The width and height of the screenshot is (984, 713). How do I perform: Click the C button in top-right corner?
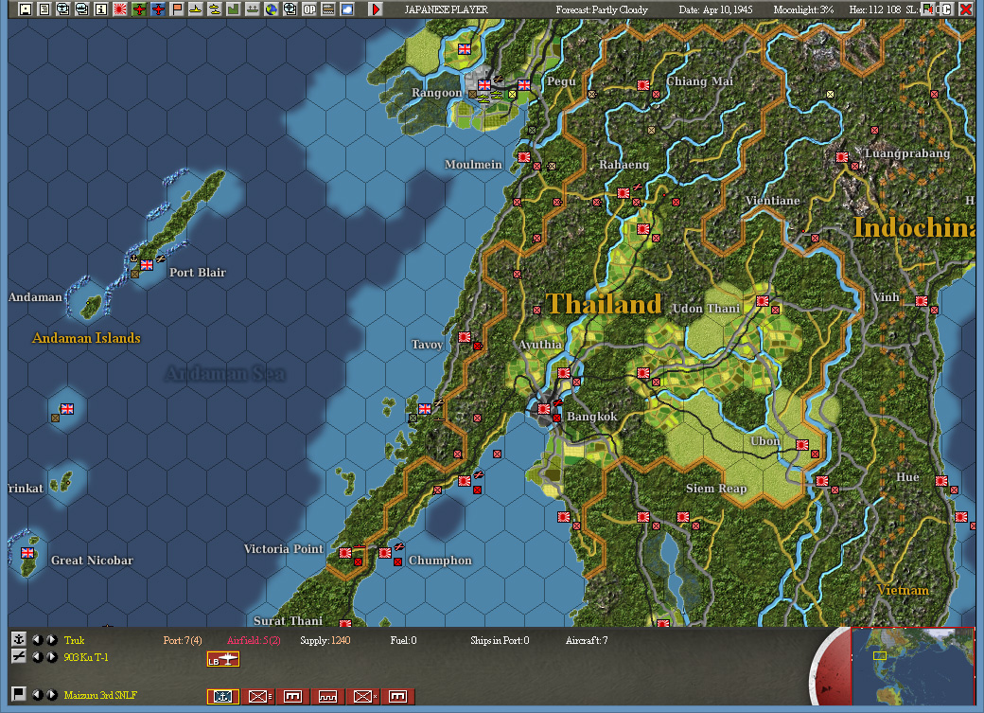point(946,9)
